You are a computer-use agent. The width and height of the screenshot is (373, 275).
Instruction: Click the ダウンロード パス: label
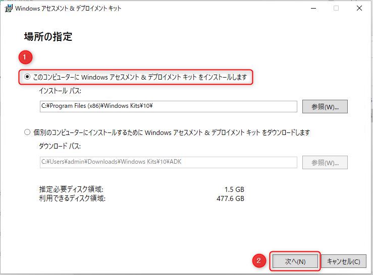(60, 146)
